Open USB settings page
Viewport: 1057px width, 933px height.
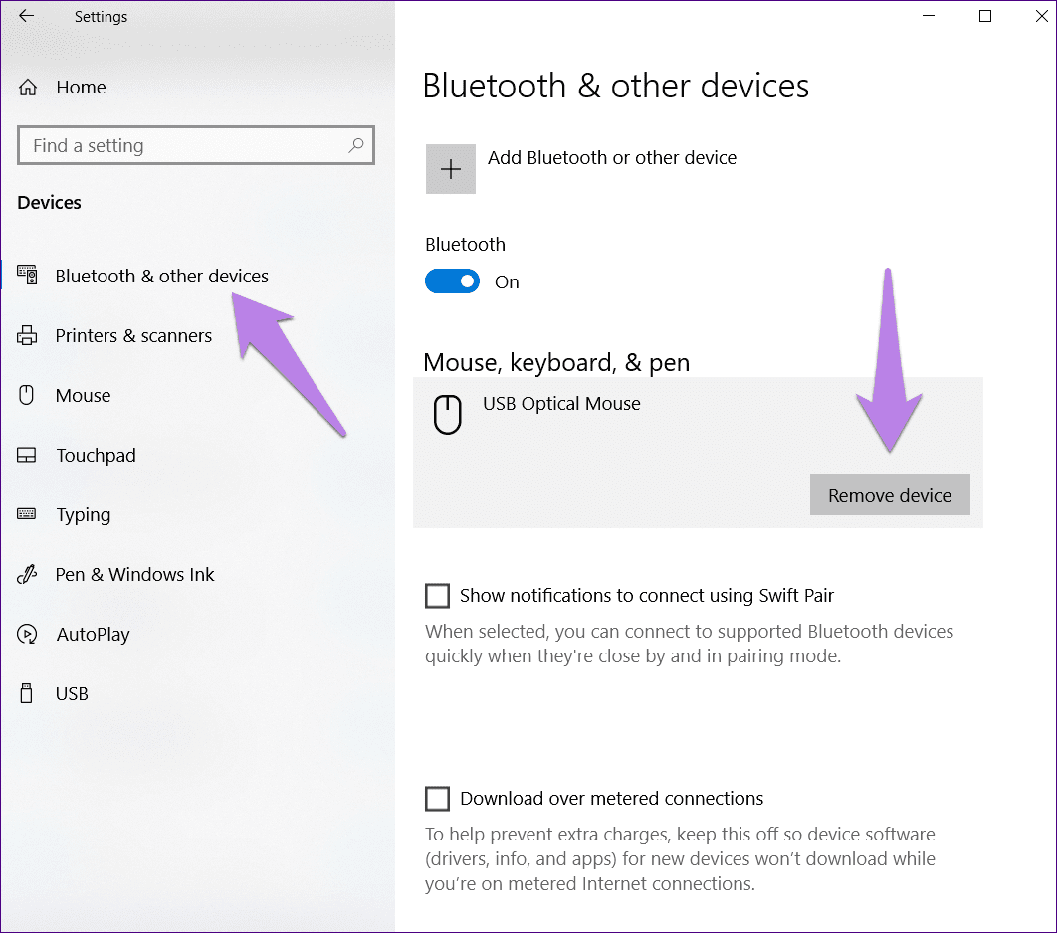coord(72,694)
